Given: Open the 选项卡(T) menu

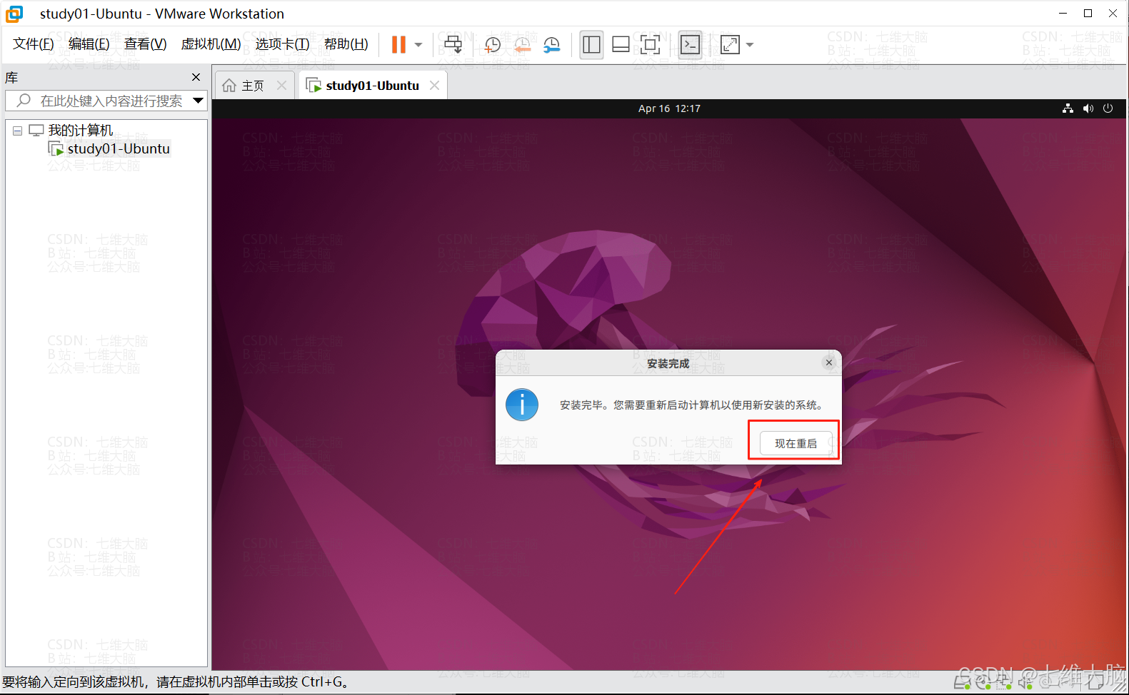Looking at the screenshot, I should (283, 44).
